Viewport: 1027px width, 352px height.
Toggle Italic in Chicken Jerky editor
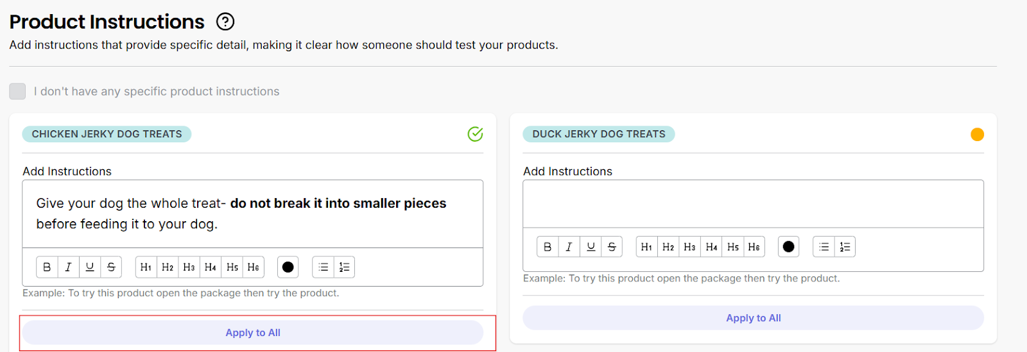[x=68, y=267]
